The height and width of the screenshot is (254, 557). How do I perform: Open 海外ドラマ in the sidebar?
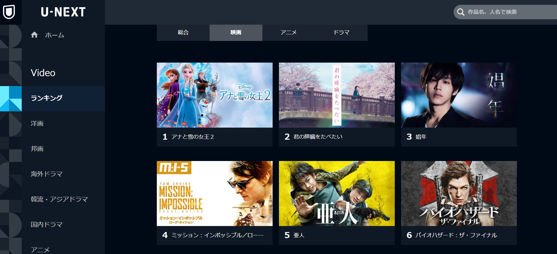63,174
